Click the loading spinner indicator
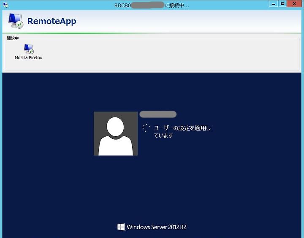This screenshot has width=304, height=238. tap(146, 128)
